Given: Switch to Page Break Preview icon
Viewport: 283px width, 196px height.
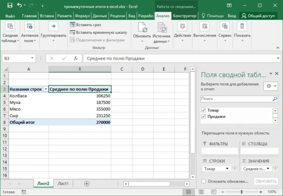Looking at the screenshot, I should (x=214, y=192).
